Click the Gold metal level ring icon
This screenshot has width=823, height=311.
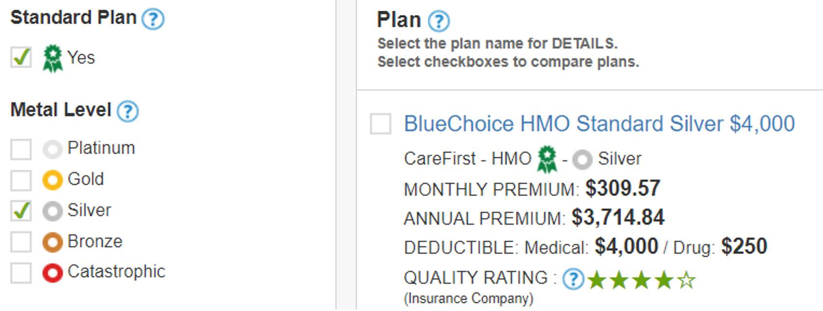pyautogui.click(x=52, y=180)
